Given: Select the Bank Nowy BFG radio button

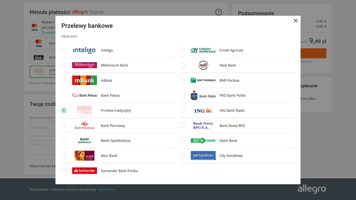Looking at the screenshot, I should [182, 125].
